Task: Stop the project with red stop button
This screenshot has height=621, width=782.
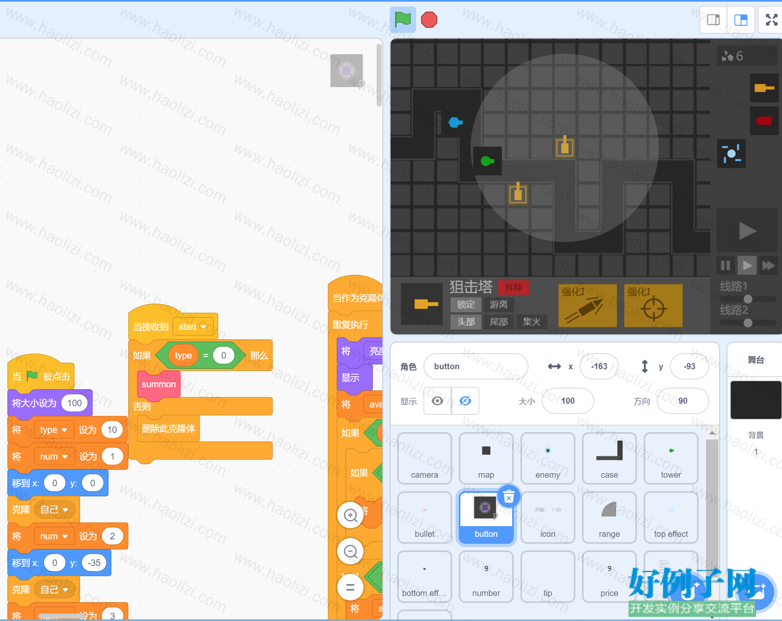Action: [429, 20]
